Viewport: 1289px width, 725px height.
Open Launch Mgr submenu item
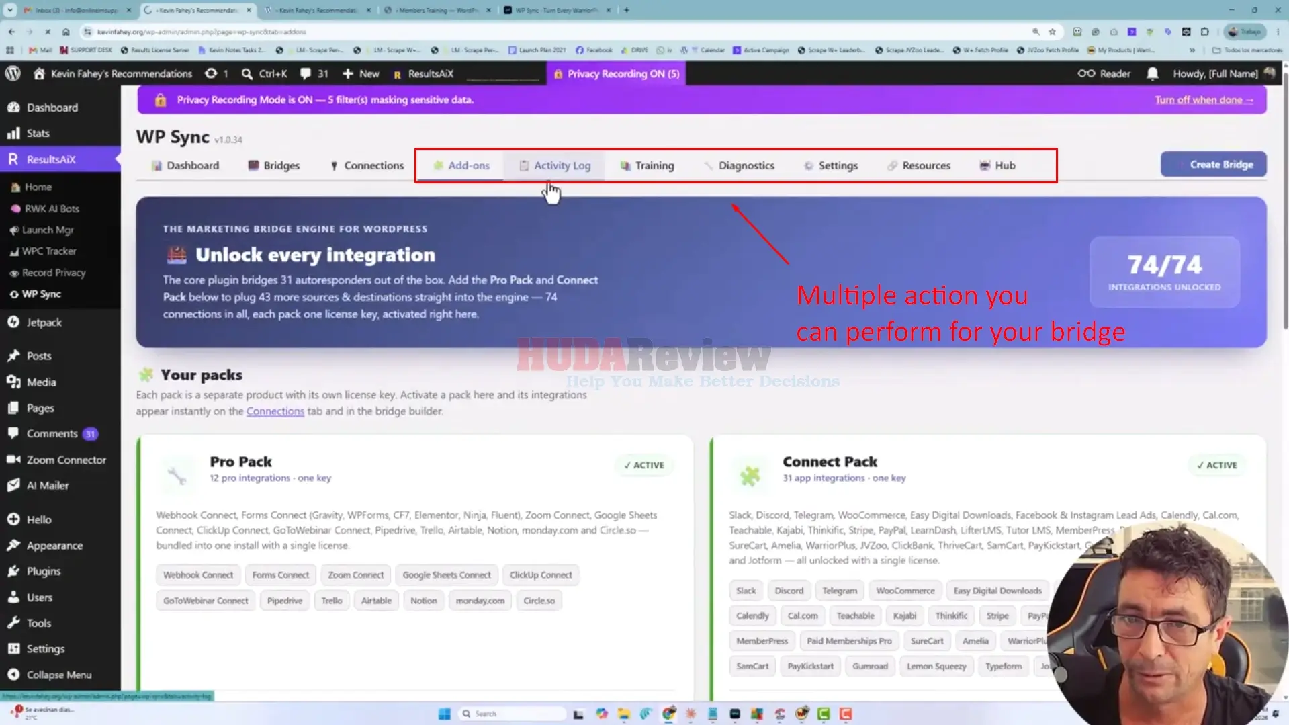[x=48, y=230]
